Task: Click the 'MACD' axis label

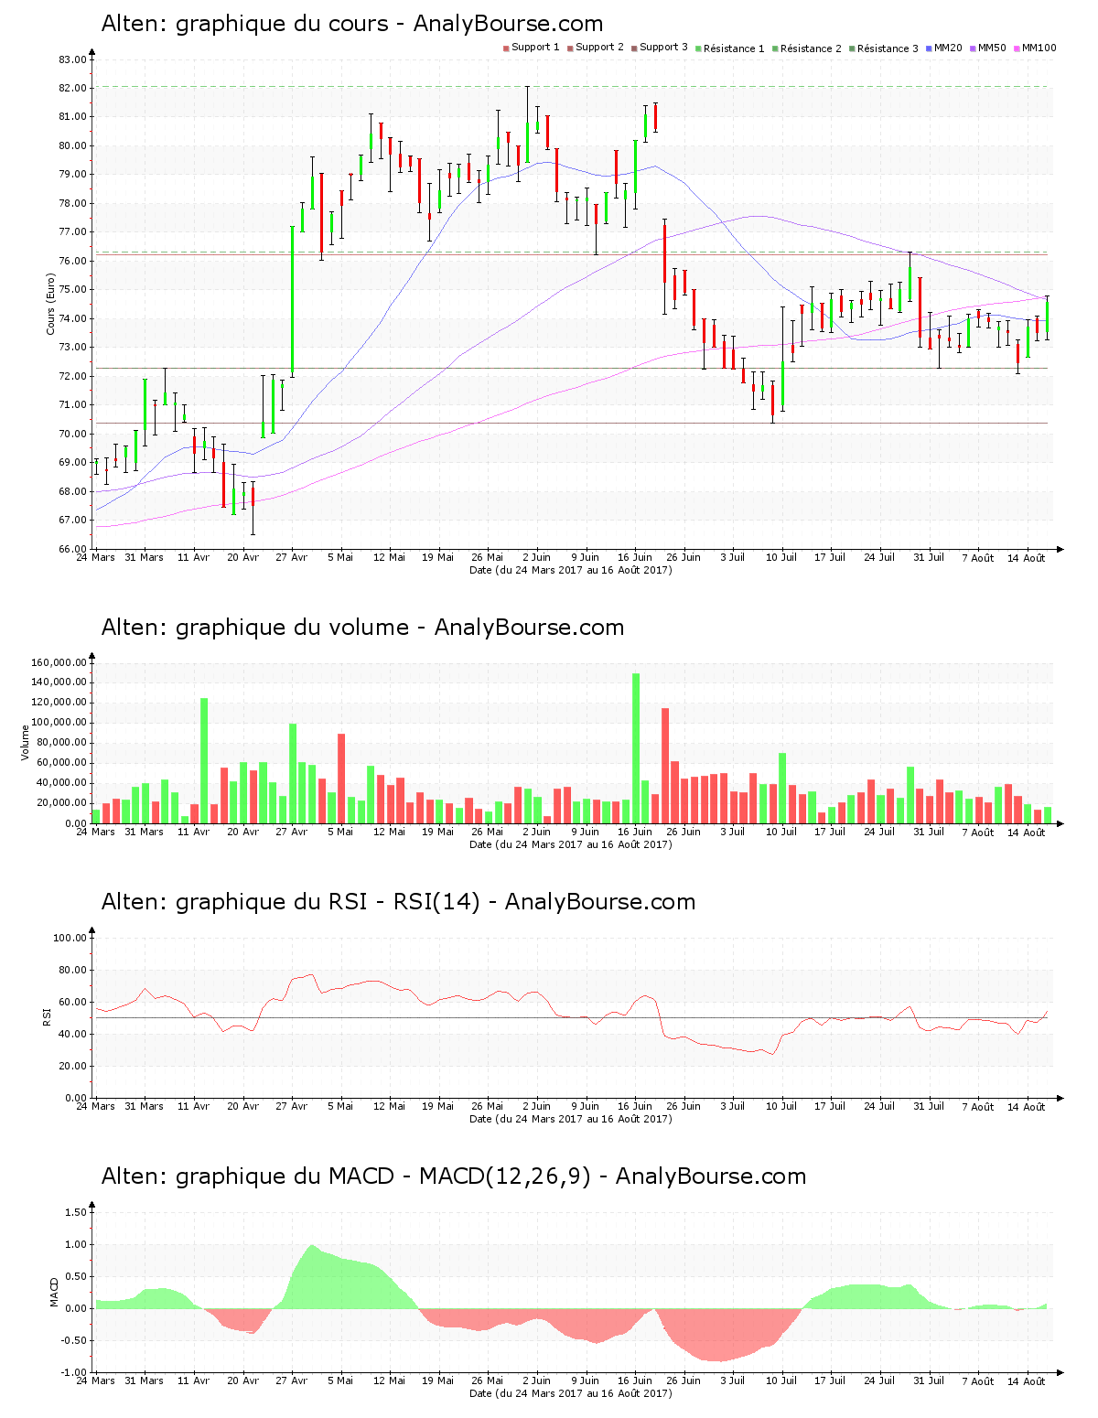Action: point(54,1292)
